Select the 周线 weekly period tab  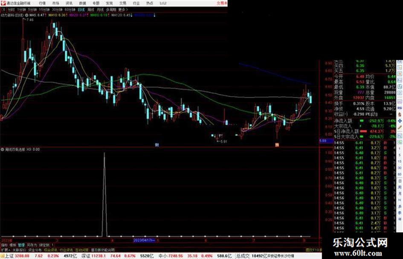91,10
